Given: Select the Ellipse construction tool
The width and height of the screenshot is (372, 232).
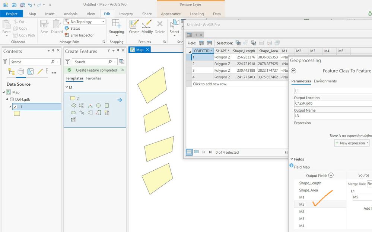Looking at the screenshot, I should (73, 112).
